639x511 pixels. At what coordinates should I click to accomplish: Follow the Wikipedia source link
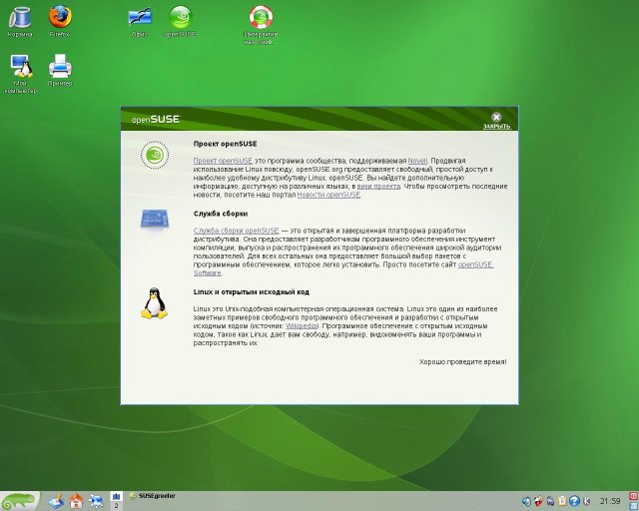coord(302,326)
